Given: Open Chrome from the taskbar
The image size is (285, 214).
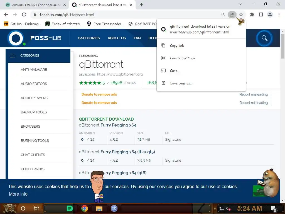Looking at the screenshot, I should [85, 208].
